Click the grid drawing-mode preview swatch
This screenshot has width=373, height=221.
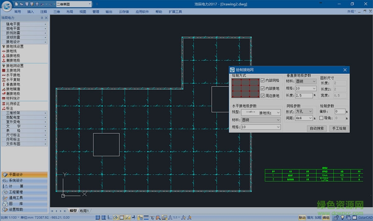[x=245, y=88]
